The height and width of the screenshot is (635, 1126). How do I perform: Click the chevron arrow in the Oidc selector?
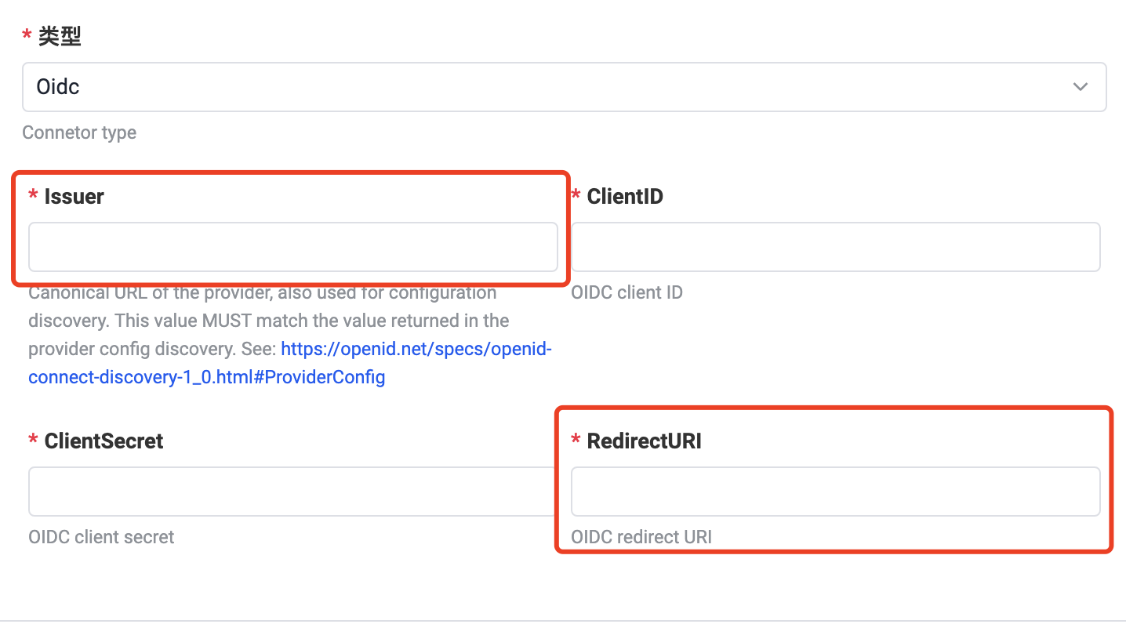[x=1081, y=87]
